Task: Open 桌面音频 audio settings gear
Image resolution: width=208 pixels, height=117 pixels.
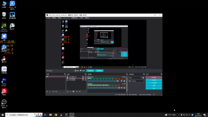Action: coord(124,88)
